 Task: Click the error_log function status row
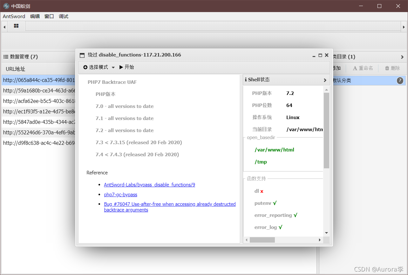(x=269, y=227)
